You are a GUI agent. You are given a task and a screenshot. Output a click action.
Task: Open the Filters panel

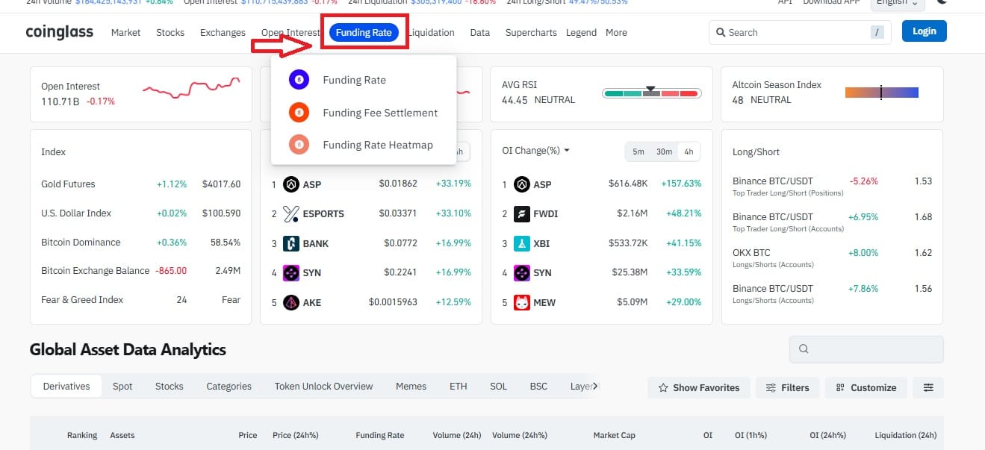point(787,387)
